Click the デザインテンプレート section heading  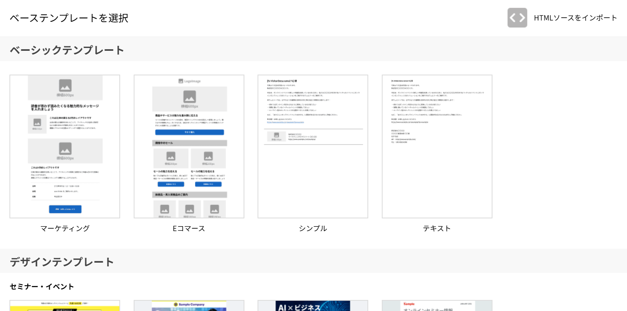point(62,262)
